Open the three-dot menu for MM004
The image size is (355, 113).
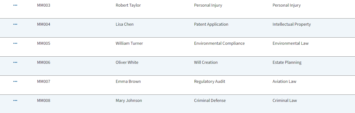[15, 24]
